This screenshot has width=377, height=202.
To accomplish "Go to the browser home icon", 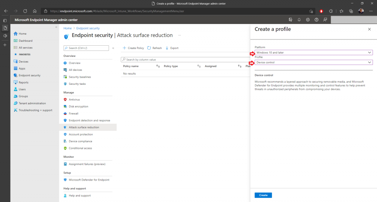I will [35, 11].
